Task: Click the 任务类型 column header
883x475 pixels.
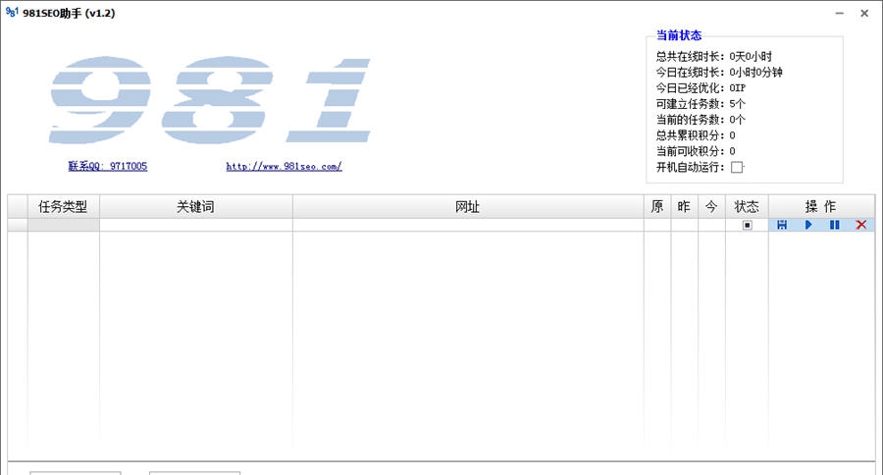Action: pos(64,207)
